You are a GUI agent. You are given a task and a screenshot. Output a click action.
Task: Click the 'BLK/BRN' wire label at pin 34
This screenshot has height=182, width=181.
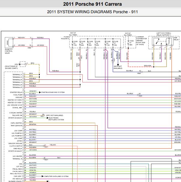(x=33, y=158)
